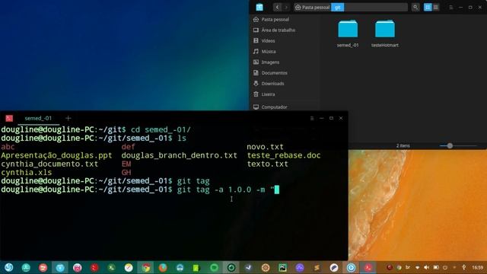
Task: Click the highlighted 'git' breadcrumb segment
Action: pos(338,7)
